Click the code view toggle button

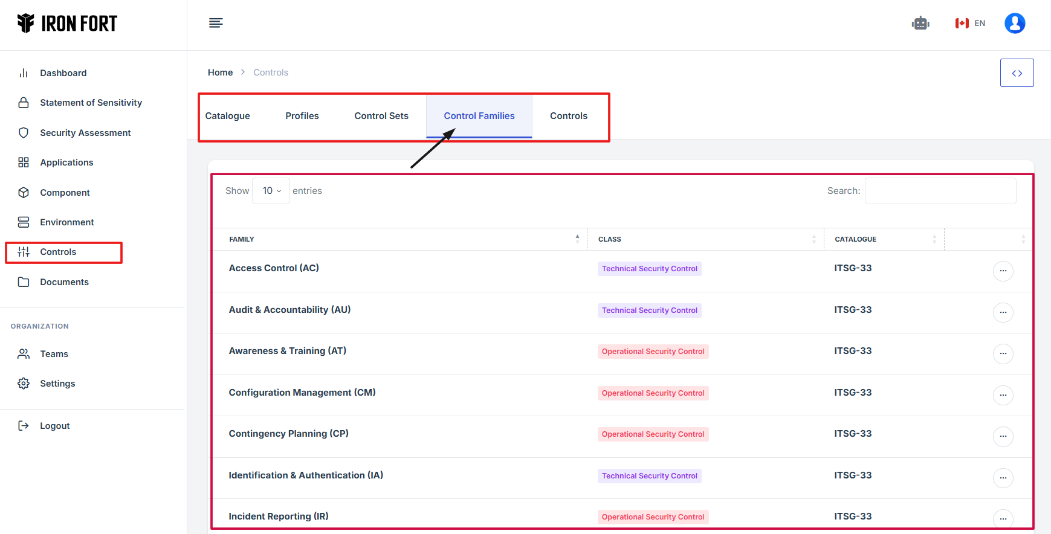[x=1017, y=73]
